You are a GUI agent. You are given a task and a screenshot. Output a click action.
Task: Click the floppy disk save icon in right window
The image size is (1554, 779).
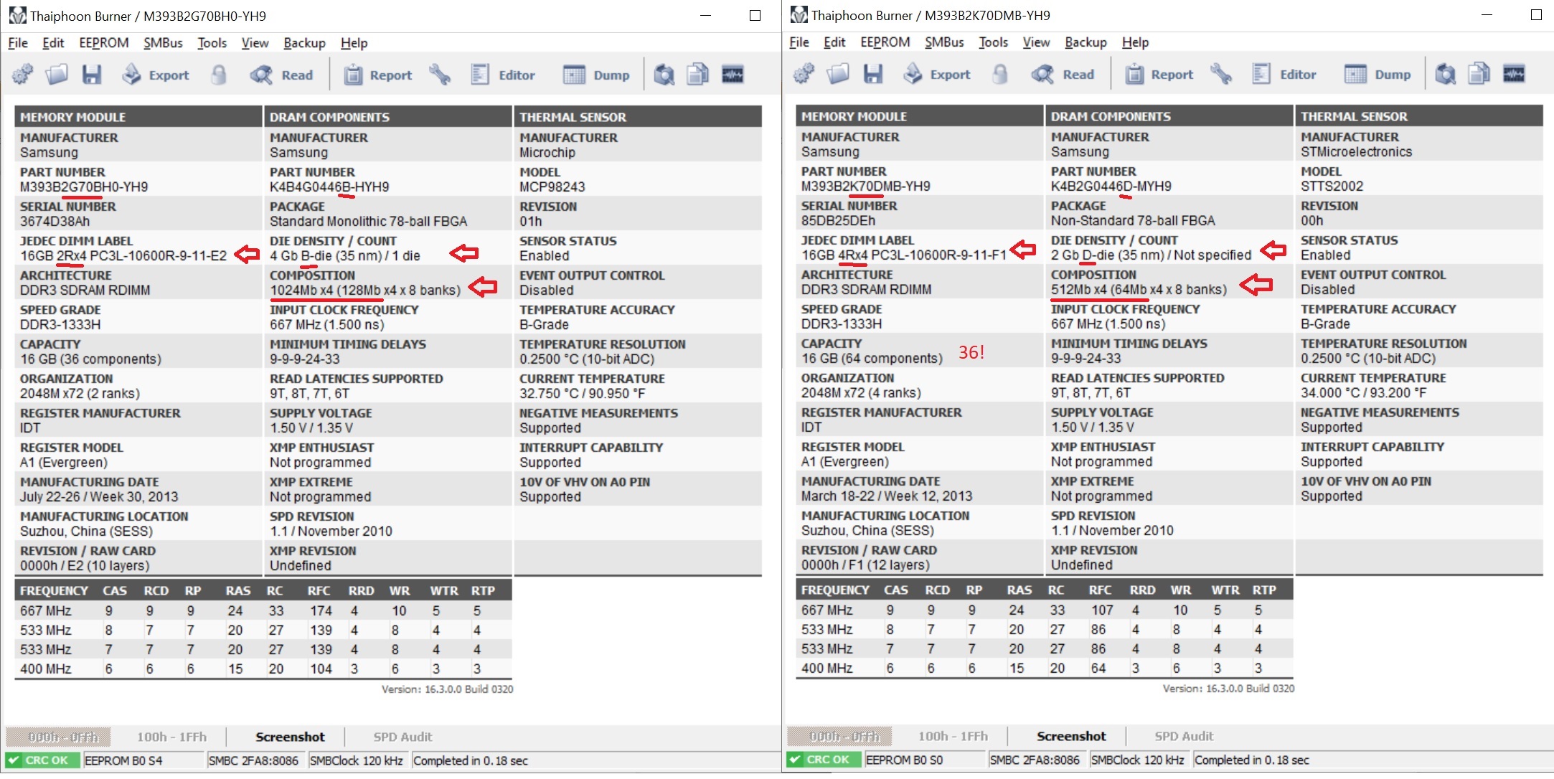click(x=873, y=74)
